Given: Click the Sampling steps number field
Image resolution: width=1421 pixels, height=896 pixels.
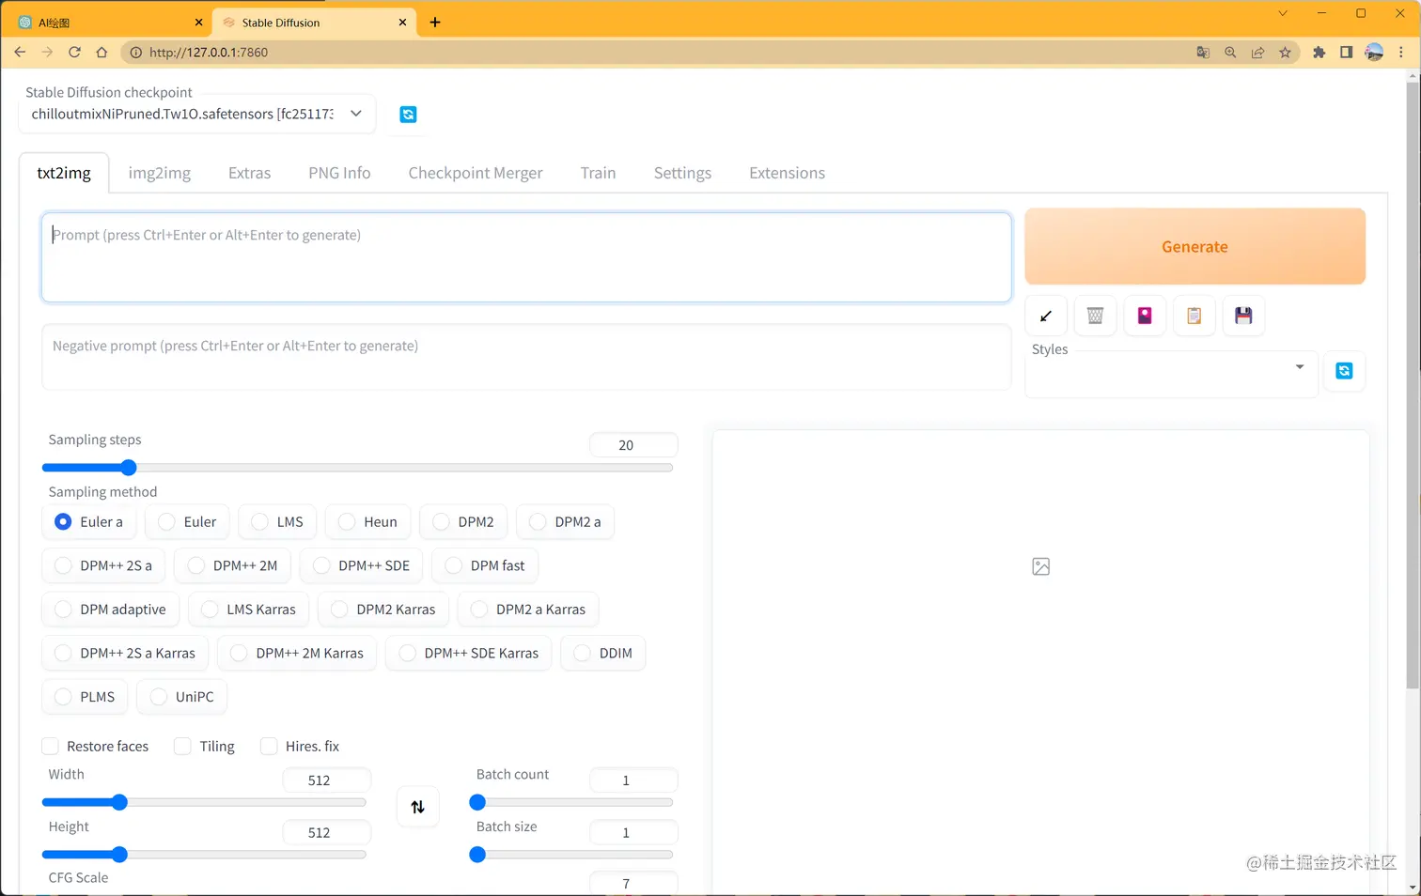Looking at the screenshot, I should tap(633, 445).
